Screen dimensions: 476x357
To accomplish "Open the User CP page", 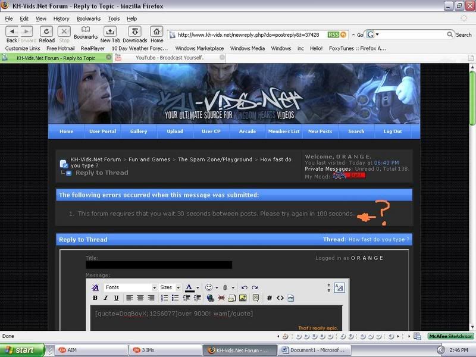I will (211, 131).
